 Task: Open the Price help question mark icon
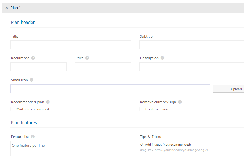click(x=87, y=58)
